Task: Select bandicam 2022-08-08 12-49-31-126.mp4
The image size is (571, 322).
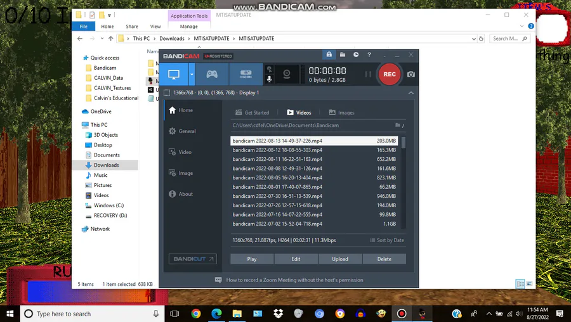Action: [314, 169]
